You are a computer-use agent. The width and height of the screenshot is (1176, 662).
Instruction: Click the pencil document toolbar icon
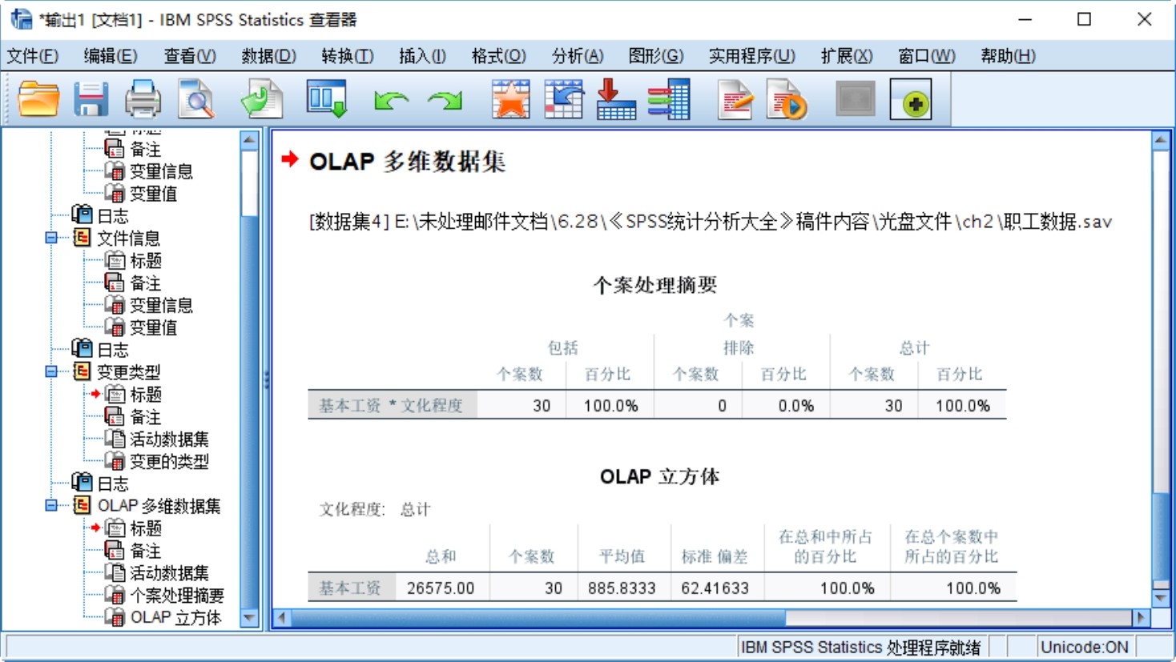pyautogui.click(x=735, y=100)
